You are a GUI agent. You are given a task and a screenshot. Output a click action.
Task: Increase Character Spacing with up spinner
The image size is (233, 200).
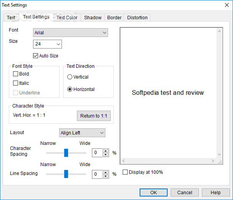click(x=105, y=151)
